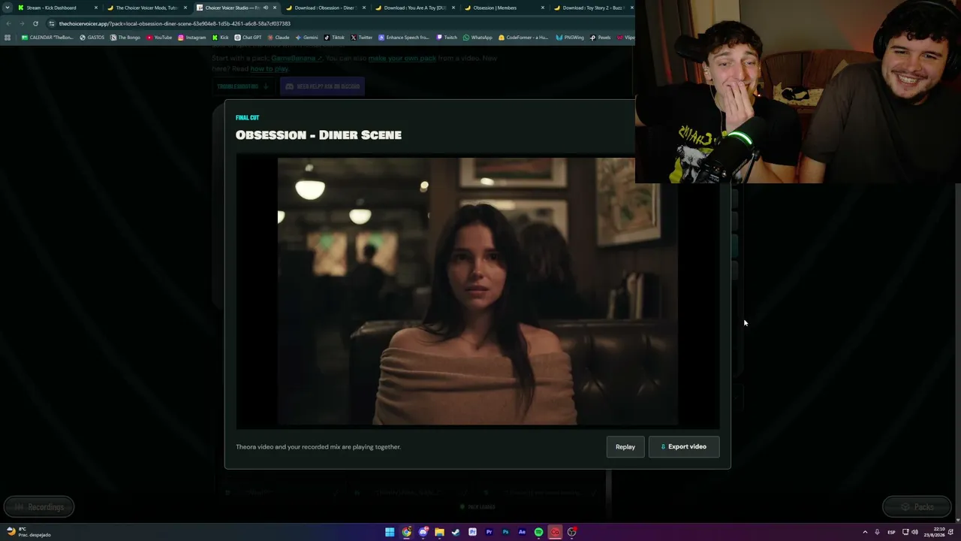Click the browser address bar URL
961x541 pixels.
(175, 23)
